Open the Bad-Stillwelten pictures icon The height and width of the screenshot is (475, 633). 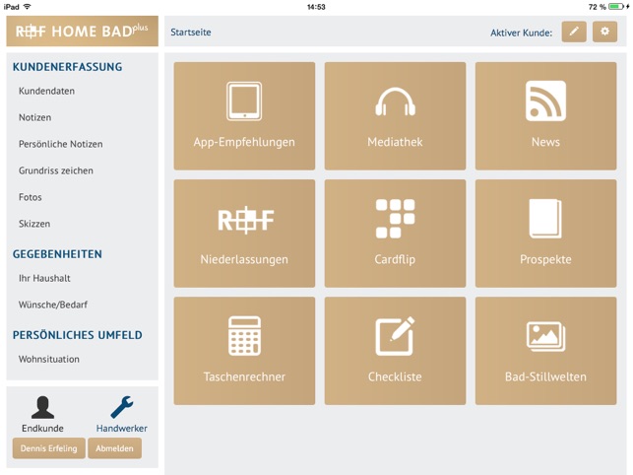point(545,336)
